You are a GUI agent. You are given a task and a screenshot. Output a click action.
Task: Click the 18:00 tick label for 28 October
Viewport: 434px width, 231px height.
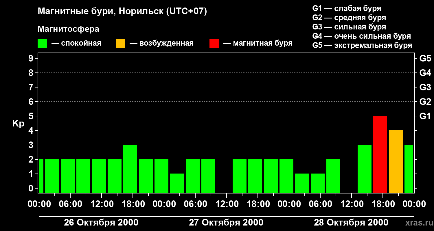(383, 204)
